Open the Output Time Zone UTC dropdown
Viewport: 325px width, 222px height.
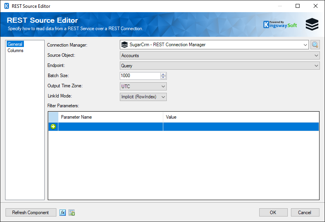143,87
